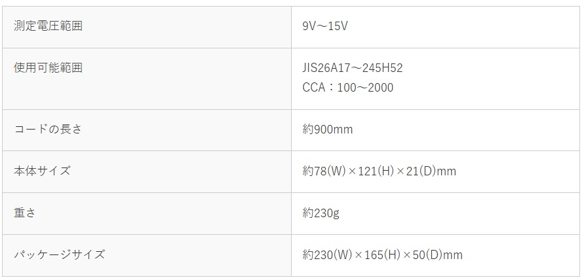Screen dimensions: 584x280
Task: Click 165(H) in the package size
Action: pos(382,255)
